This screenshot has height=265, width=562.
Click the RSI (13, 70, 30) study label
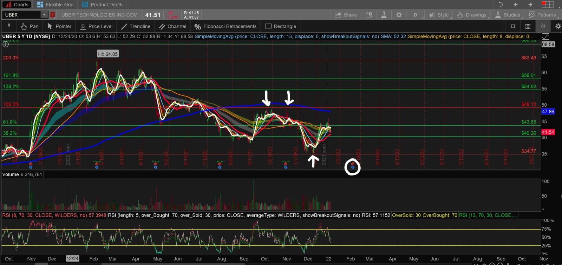tap(488, 215)
